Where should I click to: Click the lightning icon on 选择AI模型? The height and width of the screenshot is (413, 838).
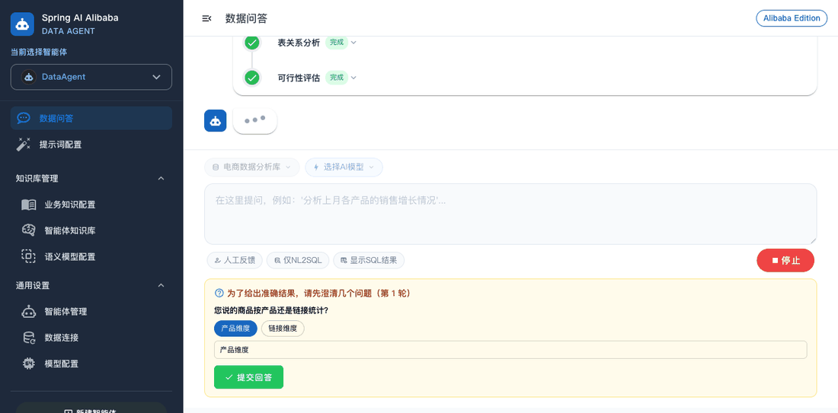316,167
